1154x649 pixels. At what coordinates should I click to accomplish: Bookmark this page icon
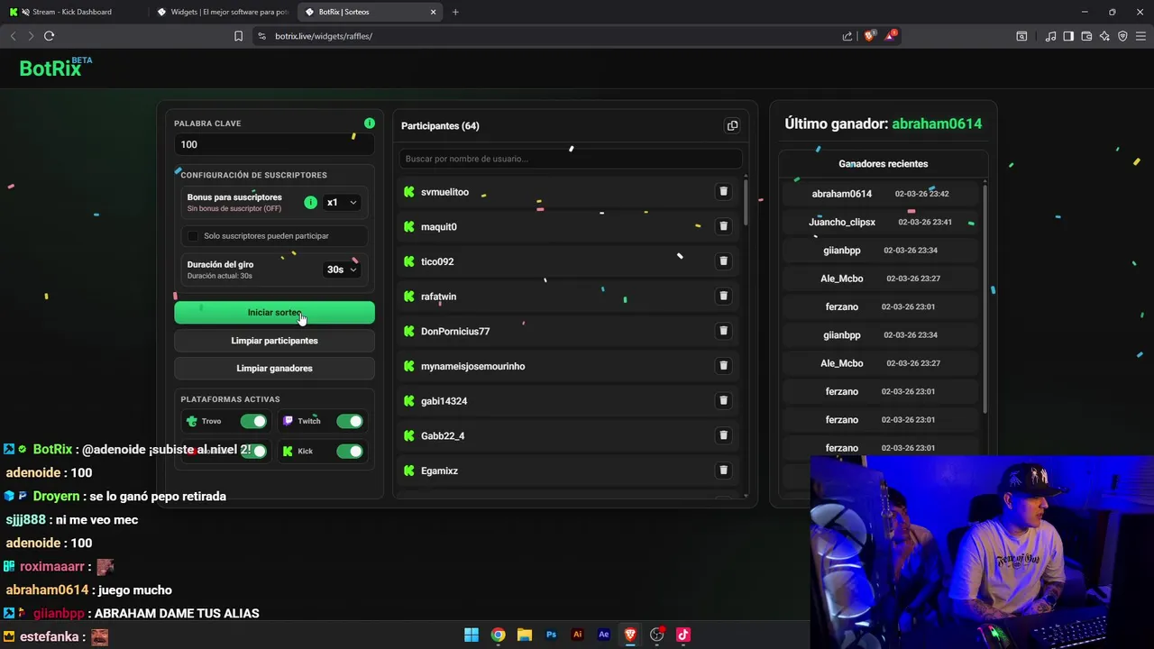[238, 36]
